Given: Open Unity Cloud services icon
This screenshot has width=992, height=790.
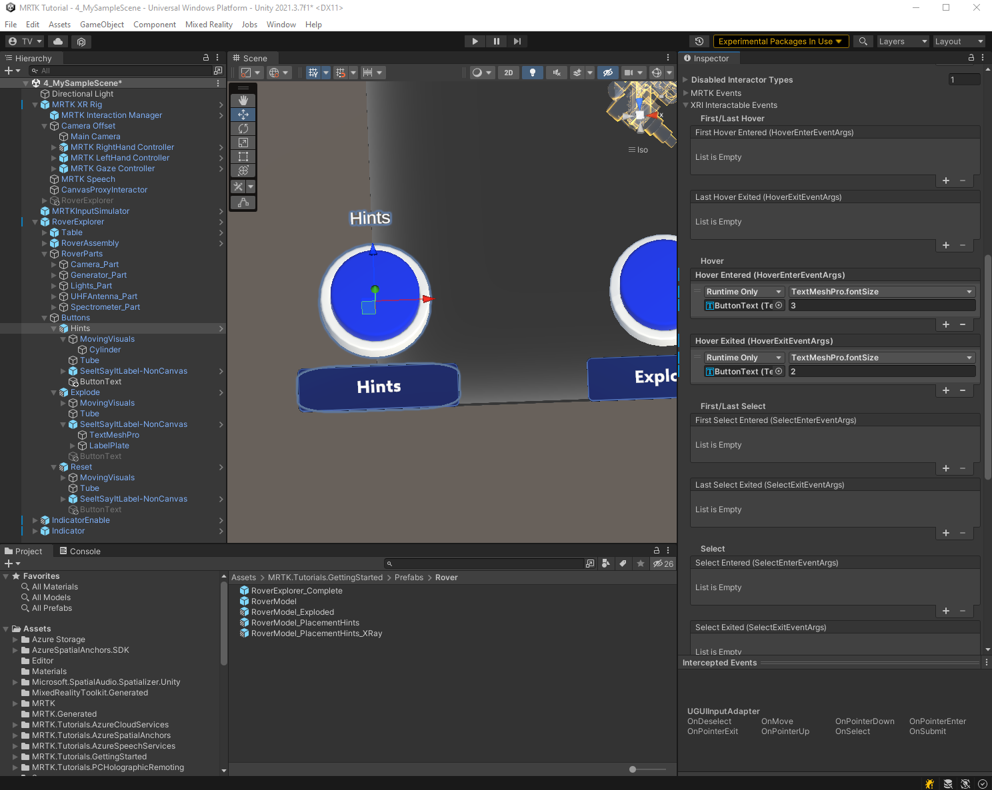Looking at the screenshot, I should (x=58, y=41).
